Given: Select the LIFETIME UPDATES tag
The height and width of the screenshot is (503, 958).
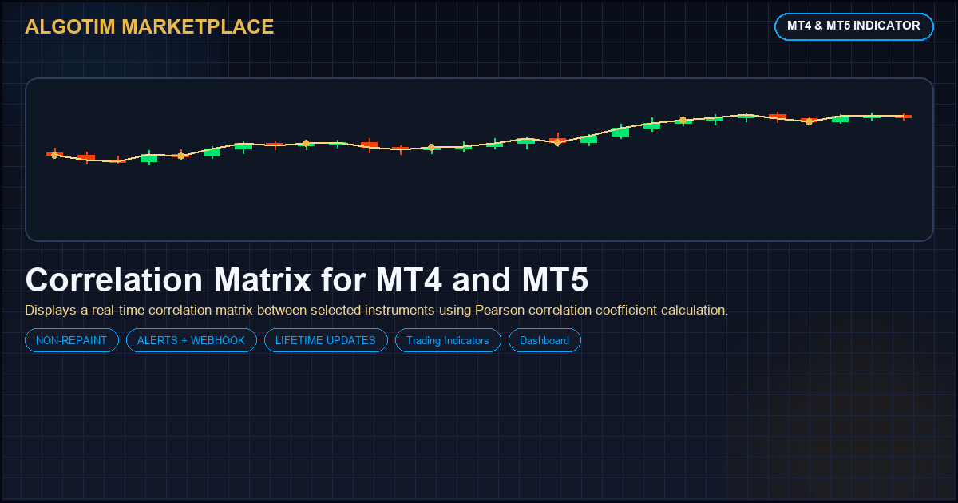Looking at the screenshot, I should tap(326, 340).
